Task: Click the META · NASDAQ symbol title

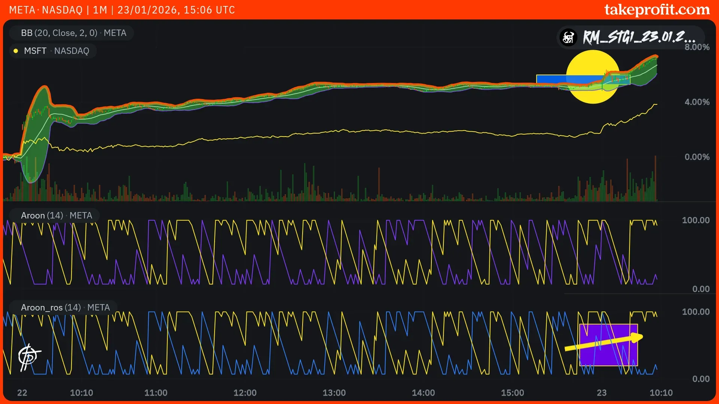Action: pos(46,10)
